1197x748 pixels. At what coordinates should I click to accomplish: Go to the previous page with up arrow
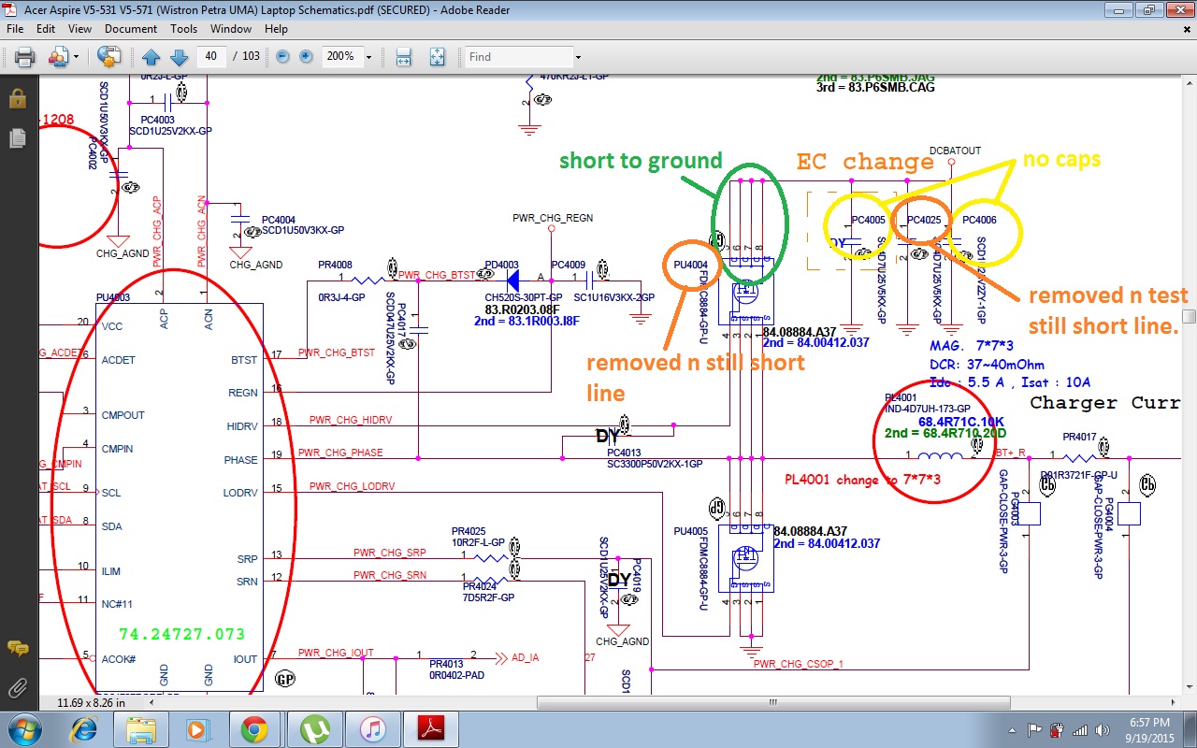(151, 57)
